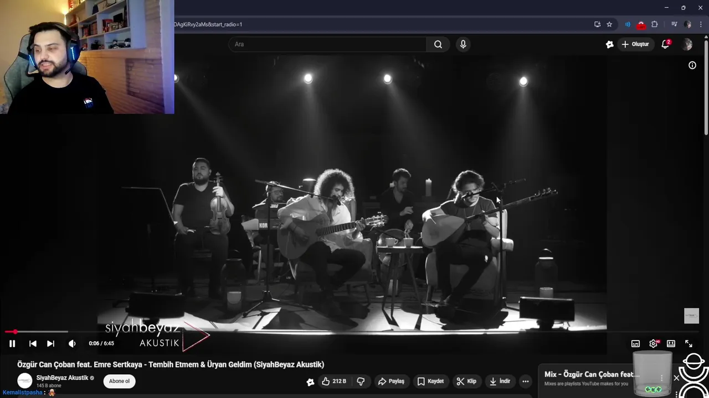Screen dimensions: 709x398
Task: Dislike the video with thumbs down
Action: pyautogui.click(x=361, y=381)
